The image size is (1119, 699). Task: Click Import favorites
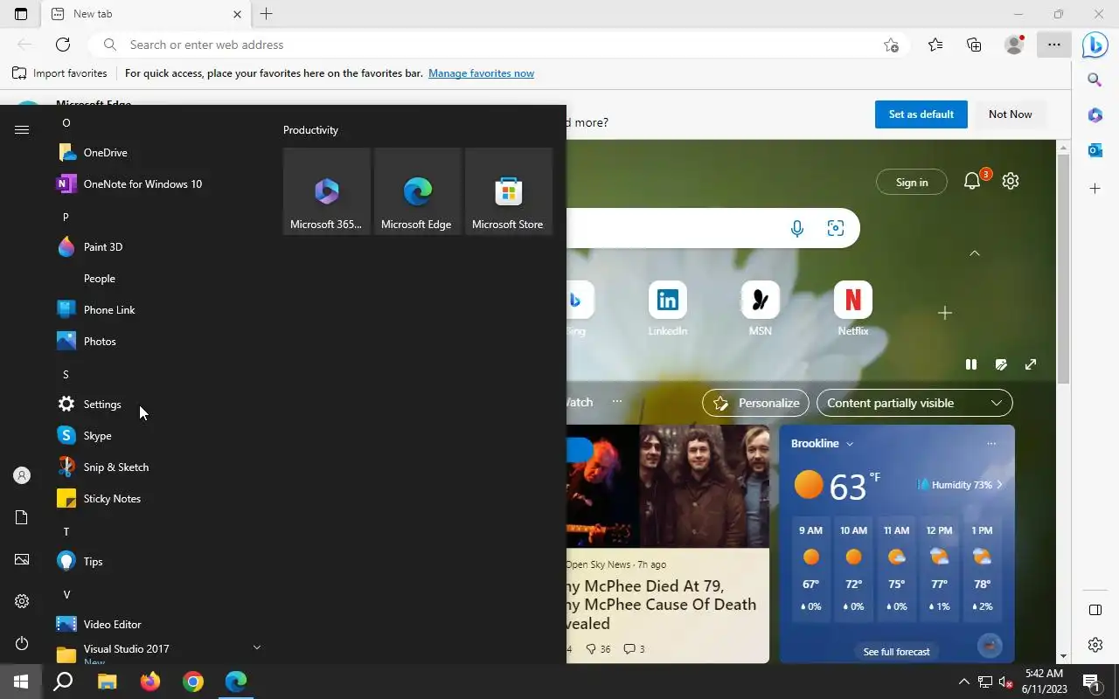[59, 73]
